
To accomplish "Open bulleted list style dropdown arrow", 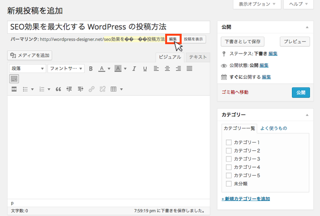I will coord(32,89).
